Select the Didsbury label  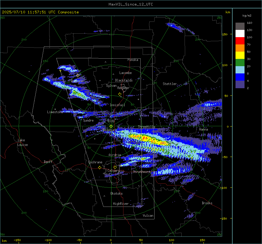tap(110, 130)
